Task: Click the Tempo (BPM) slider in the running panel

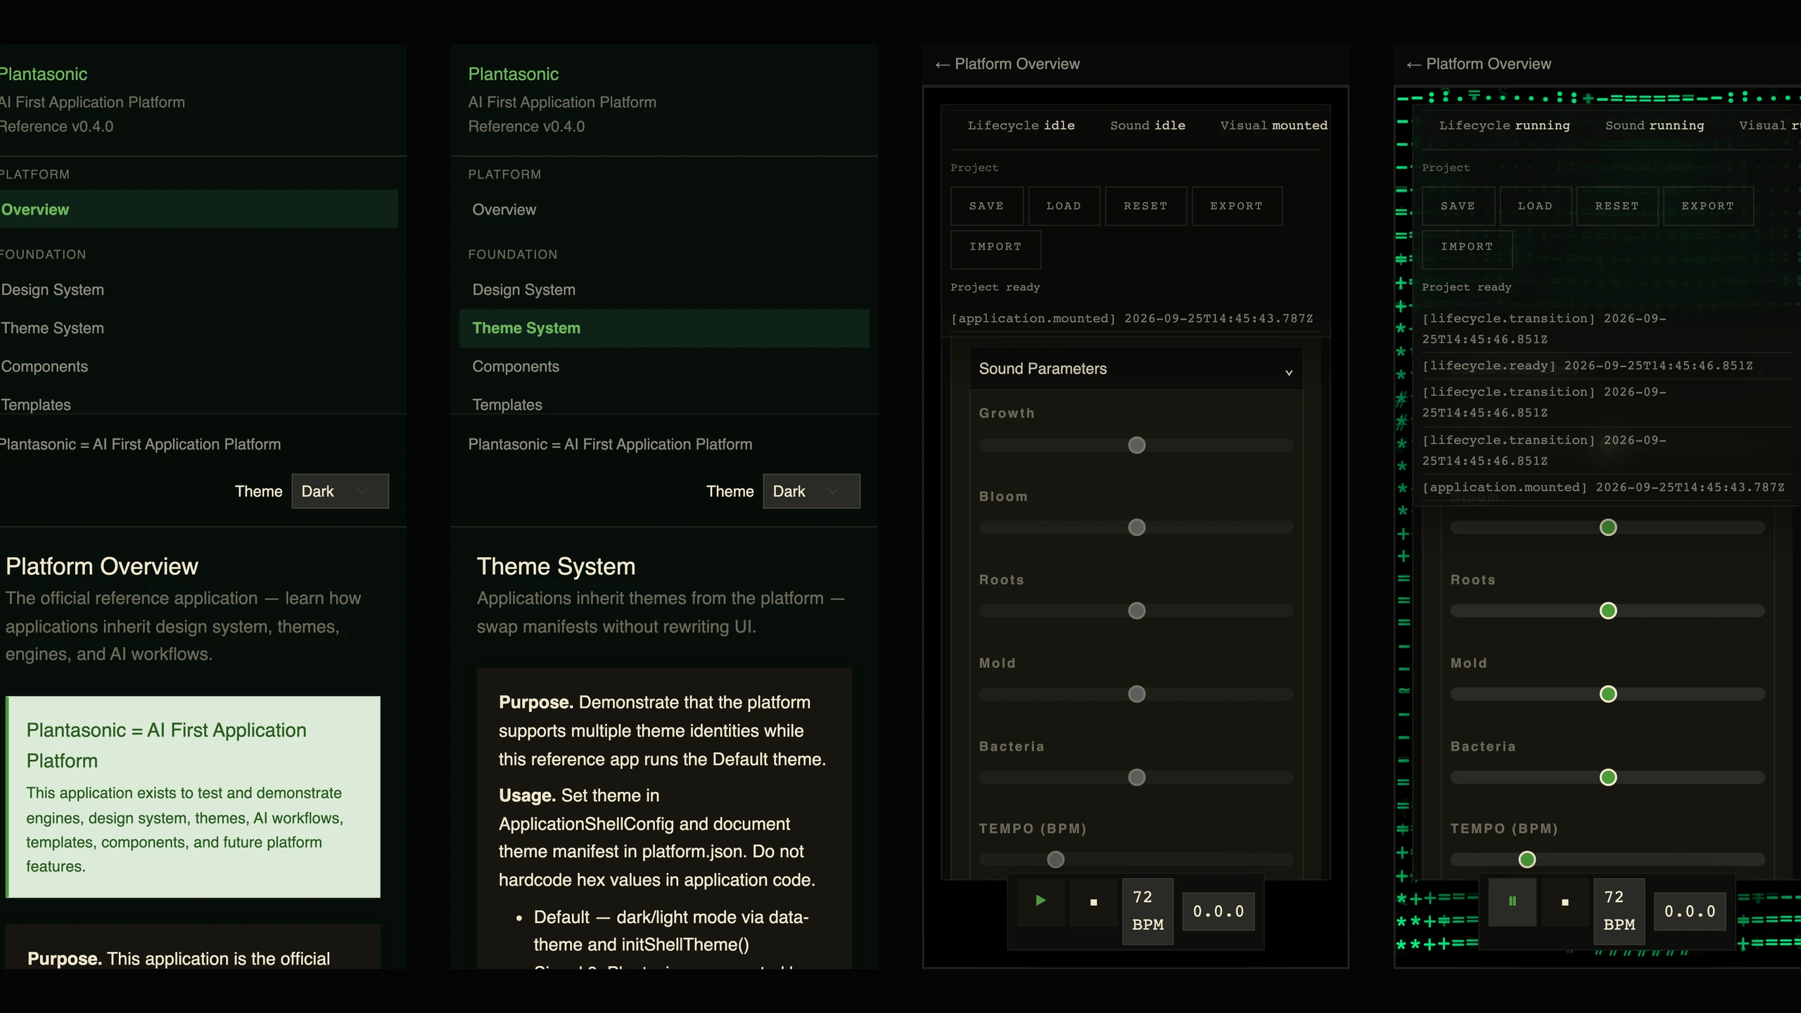Action: [x=1608, y=860]
